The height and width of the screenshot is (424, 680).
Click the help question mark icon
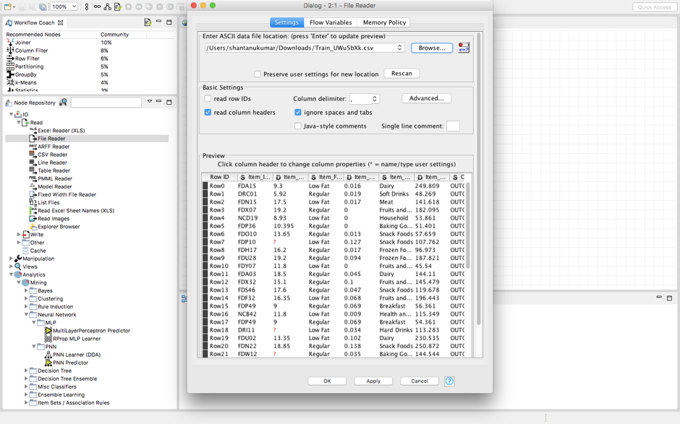pos(449,381)
